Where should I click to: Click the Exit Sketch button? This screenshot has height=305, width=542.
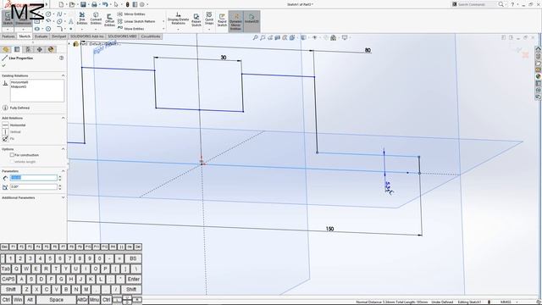(x=8, y=19)
